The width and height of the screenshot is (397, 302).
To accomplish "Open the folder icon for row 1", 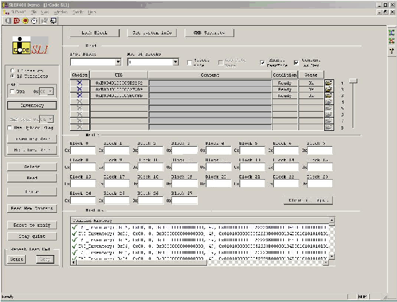I will point(328,83).
